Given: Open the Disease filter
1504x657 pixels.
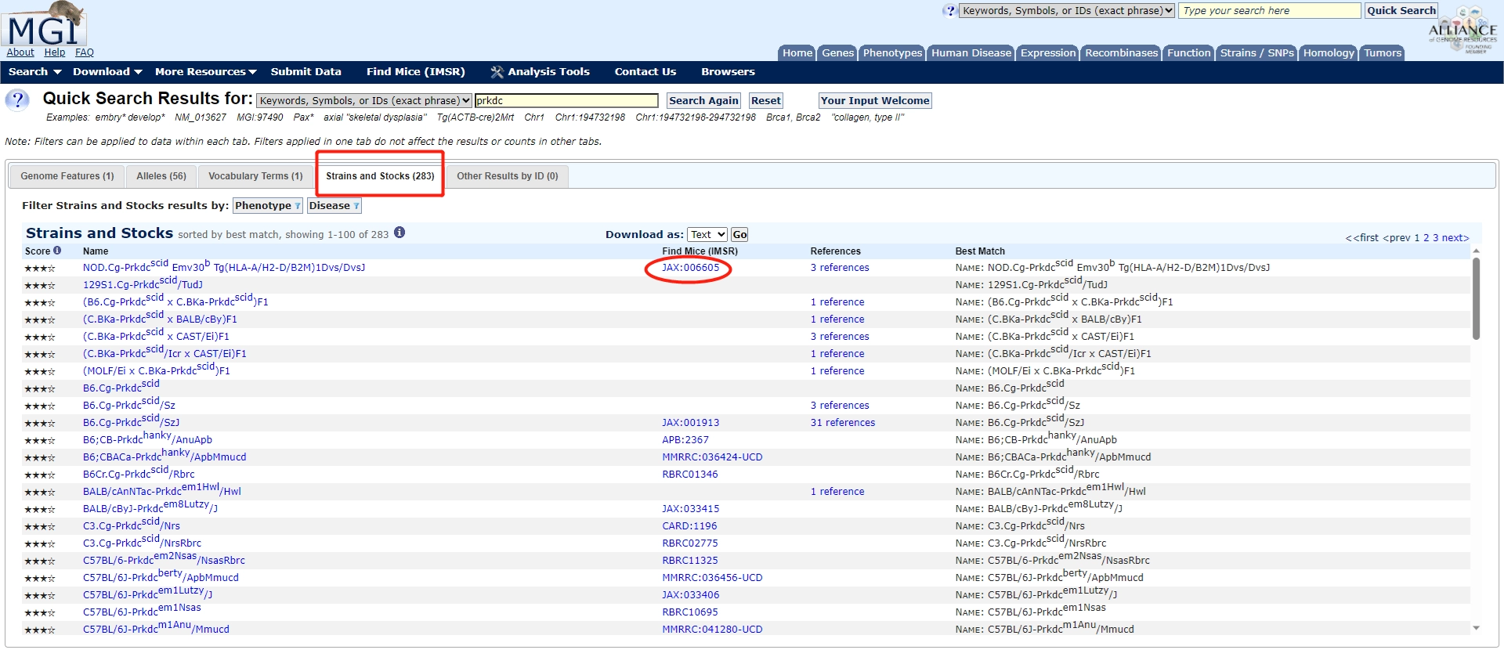Looking at the screenshot, I should coord(334,206).
